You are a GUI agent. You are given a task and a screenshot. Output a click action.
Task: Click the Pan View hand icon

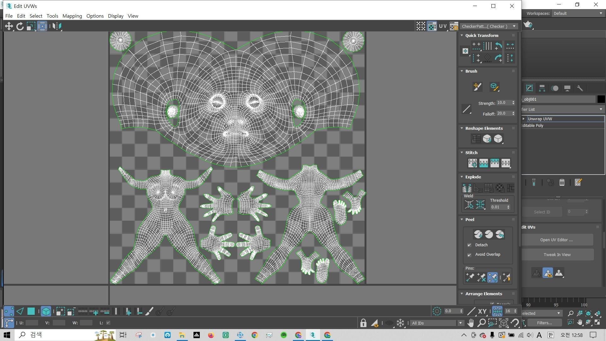pyautogui.click(x=471, y=323)
